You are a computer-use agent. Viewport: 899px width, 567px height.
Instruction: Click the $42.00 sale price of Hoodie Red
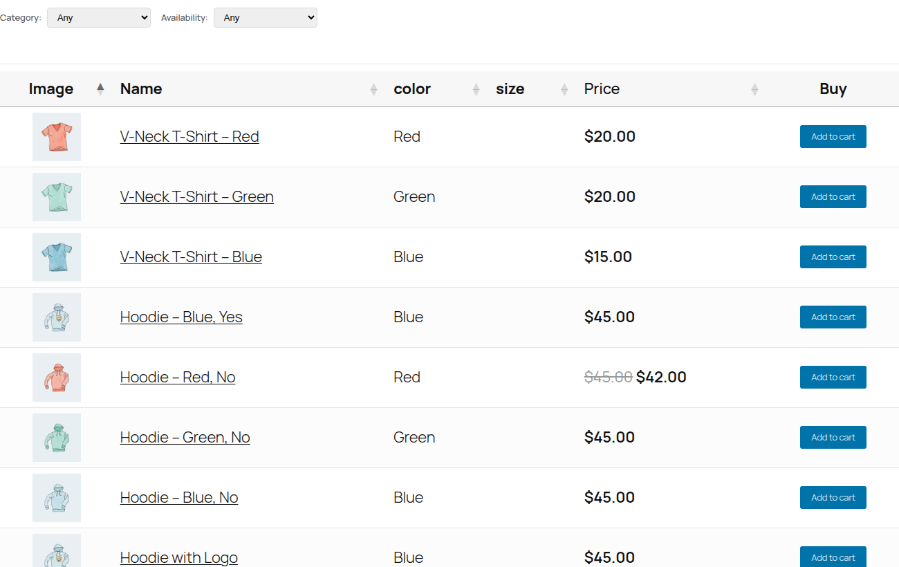pyautogui.click(x=661, y=378)
